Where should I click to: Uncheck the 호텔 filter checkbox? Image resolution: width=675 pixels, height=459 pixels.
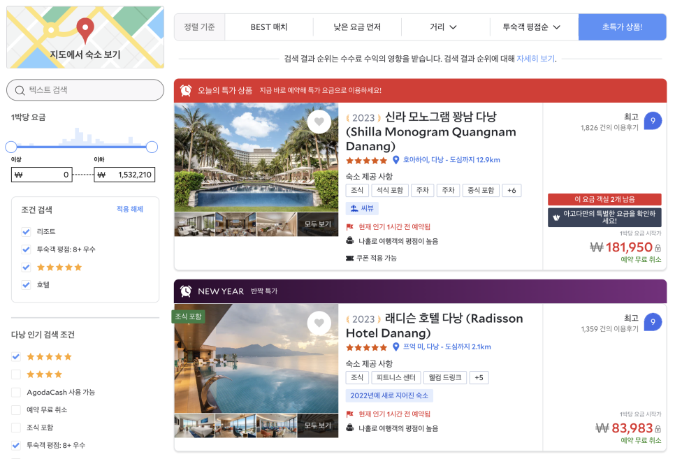pyautogui.click(x=27, y=284)
